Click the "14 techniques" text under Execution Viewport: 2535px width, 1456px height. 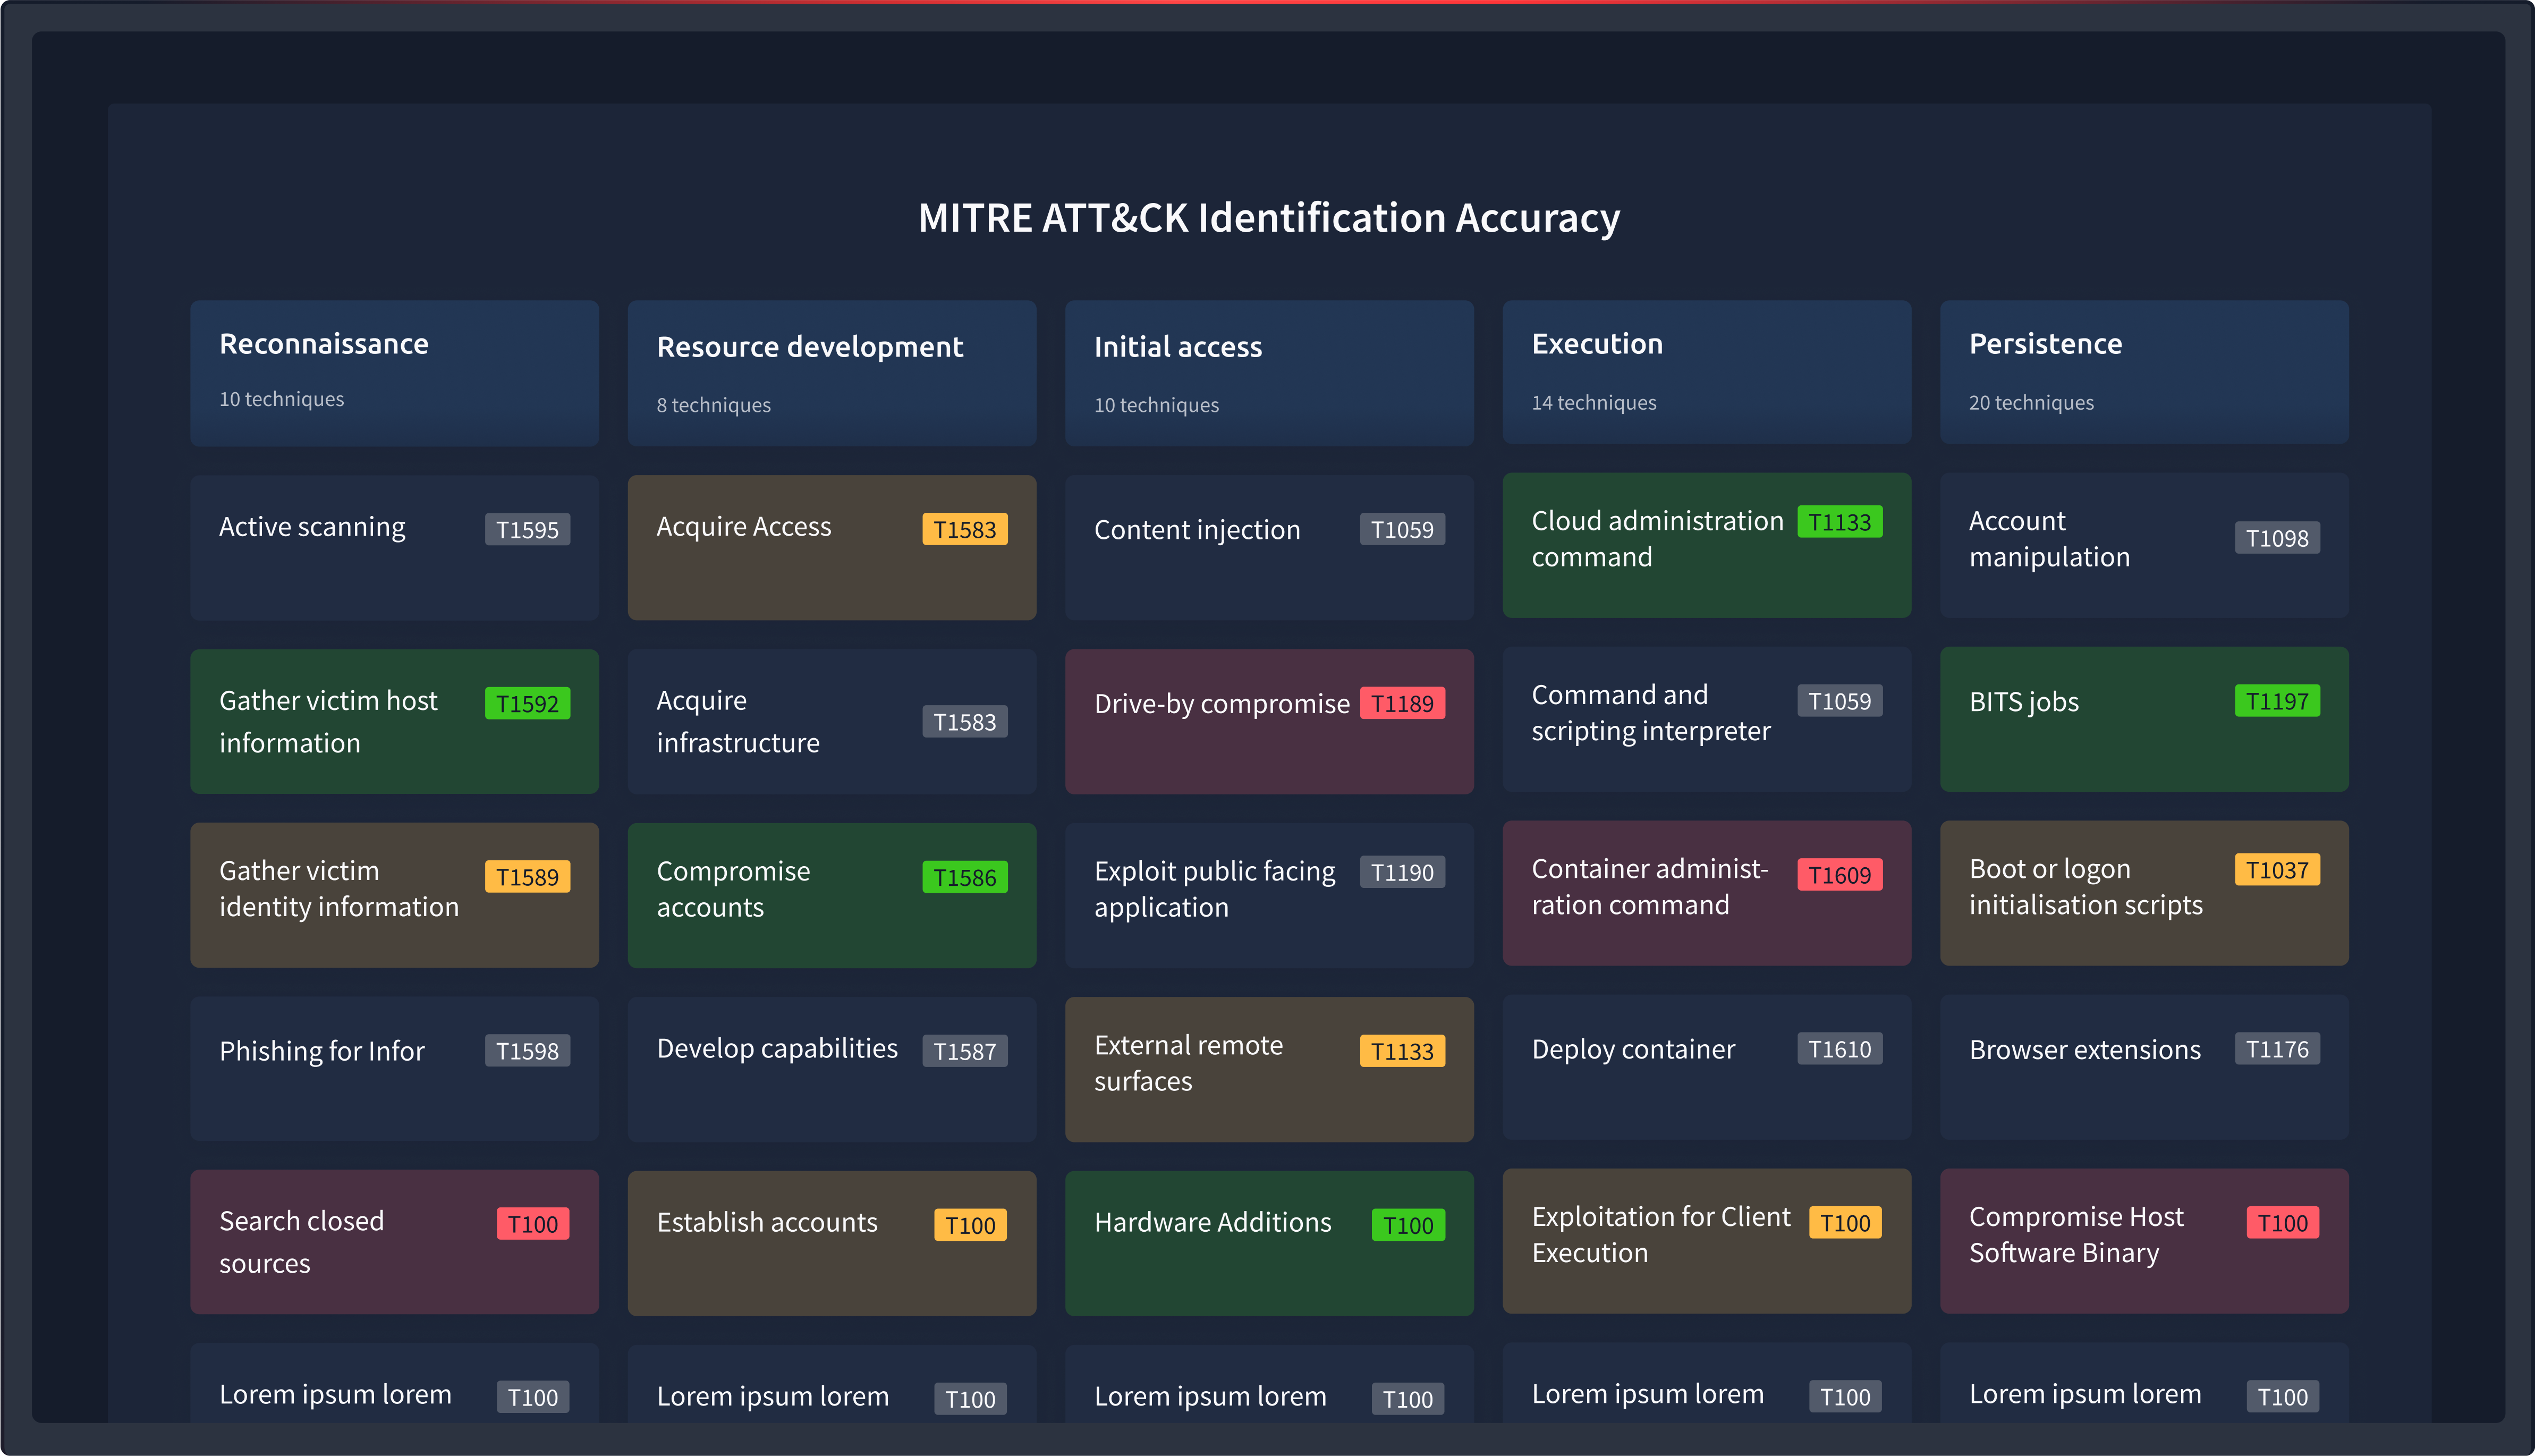click(1595, 402)
